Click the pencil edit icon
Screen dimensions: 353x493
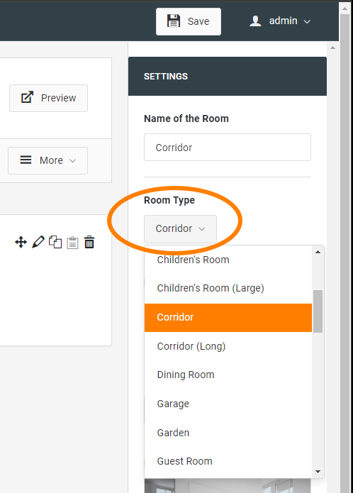38,242
